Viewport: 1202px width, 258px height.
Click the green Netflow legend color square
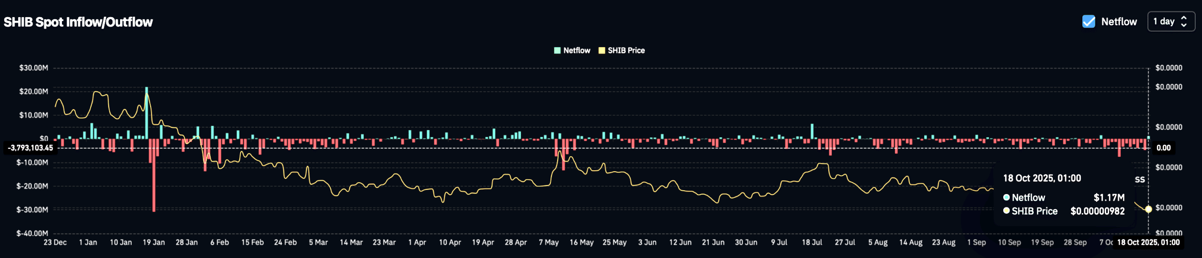click(557, 51)
